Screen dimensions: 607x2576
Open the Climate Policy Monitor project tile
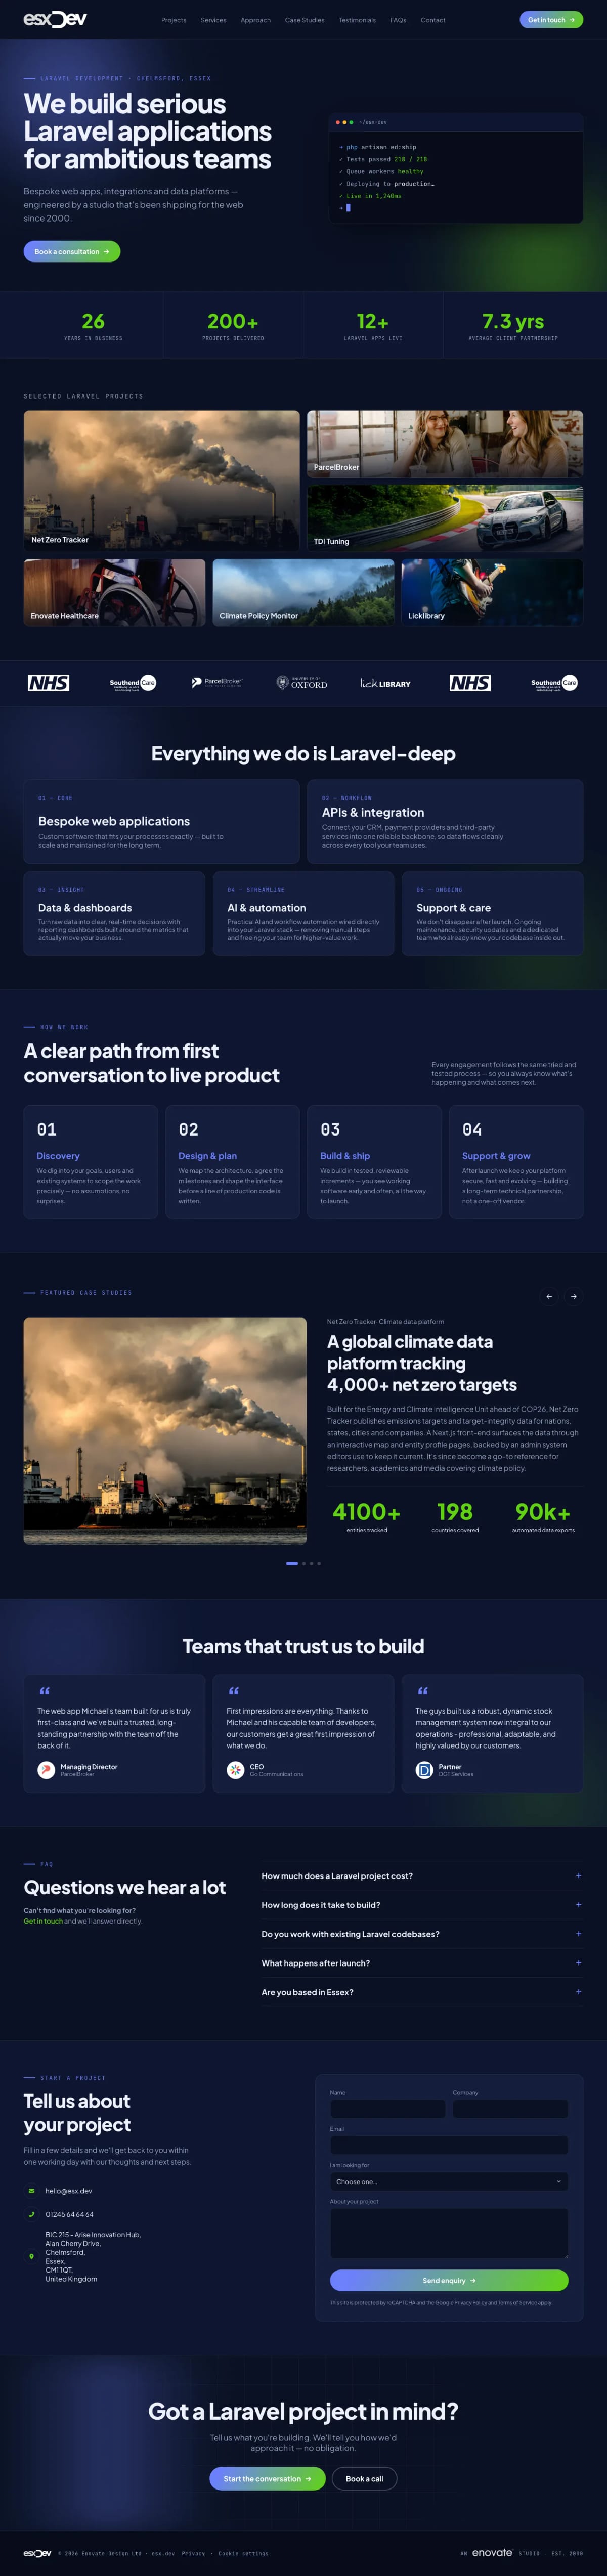coord(303,592)
